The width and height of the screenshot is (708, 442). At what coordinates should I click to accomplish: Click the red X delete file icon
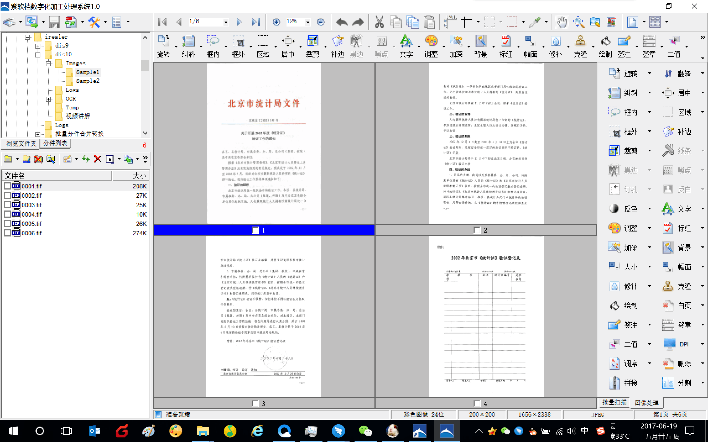(97, 159)
